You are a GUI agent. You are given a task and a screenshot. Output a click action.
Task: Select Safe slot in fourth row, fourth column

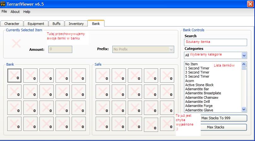(x=151, y=125)
